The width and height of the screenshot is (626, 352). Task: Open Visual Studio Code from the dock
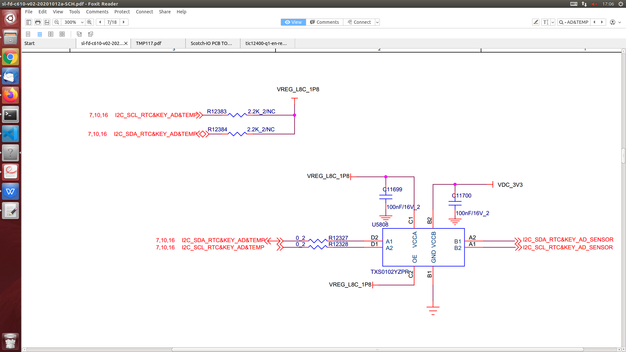coord(10,134)
